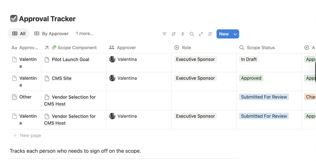Expand database to full page icon

(x=201, y=34)
